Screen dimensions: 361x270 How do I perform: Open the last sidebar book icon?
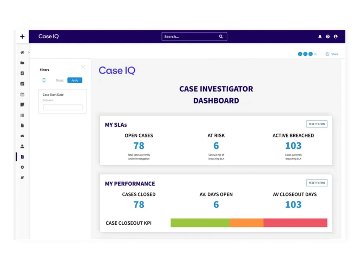(x=22, y=178)
